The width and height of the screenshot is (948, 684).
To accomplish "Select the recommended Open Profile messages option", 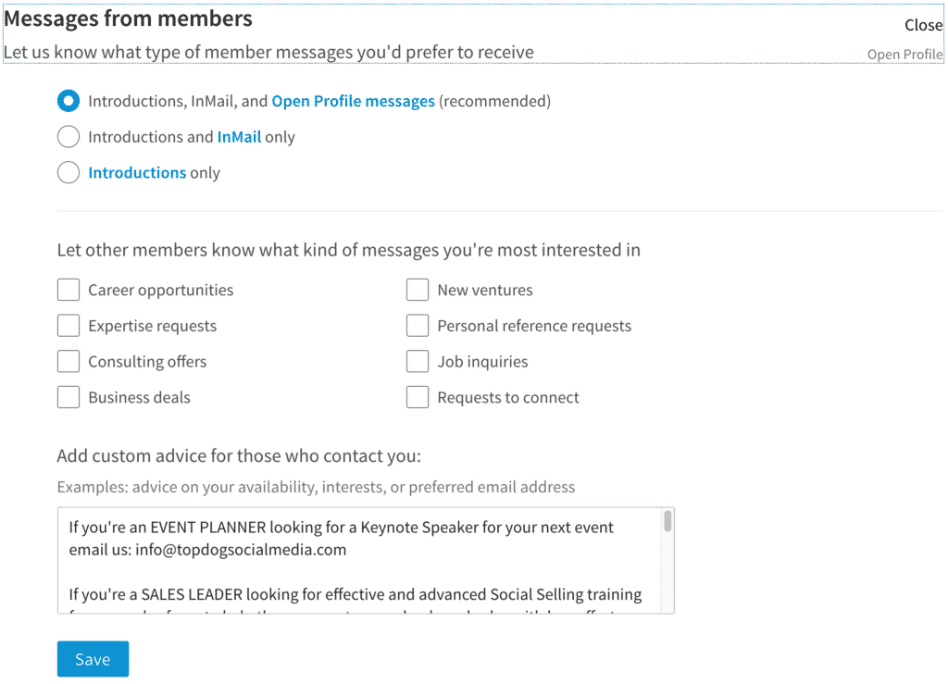I will tap(68, 101).
